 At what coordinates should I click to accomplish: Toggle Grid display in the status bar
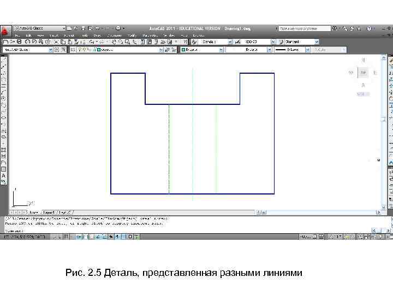point(66,237)
